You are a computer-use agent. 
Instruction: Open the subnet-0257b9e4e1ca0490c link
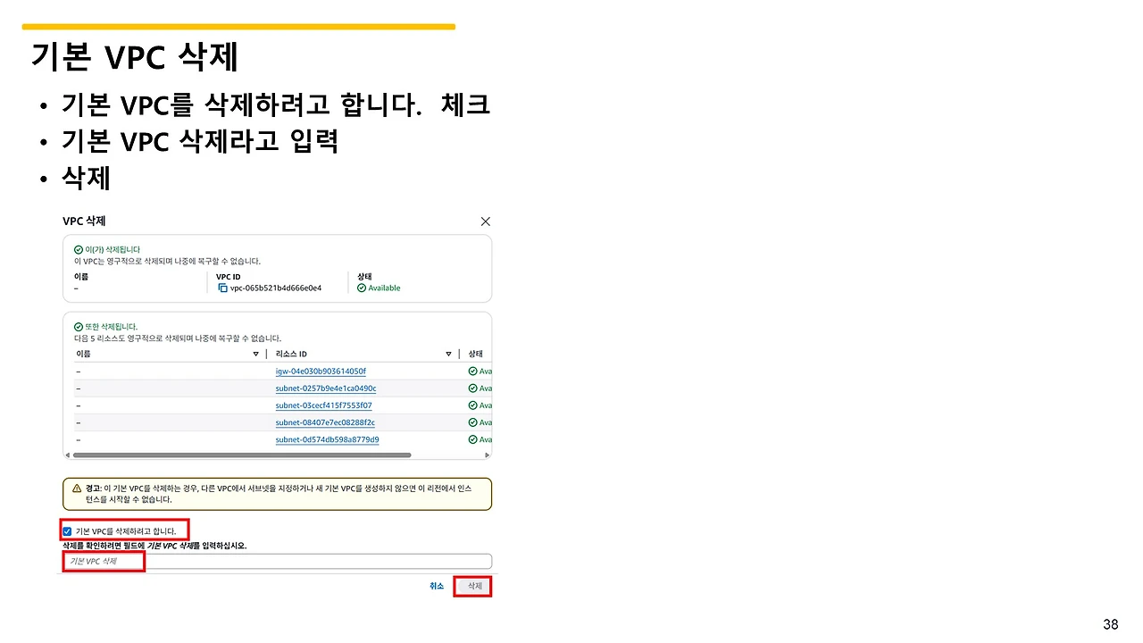click(x=326, y=388)
